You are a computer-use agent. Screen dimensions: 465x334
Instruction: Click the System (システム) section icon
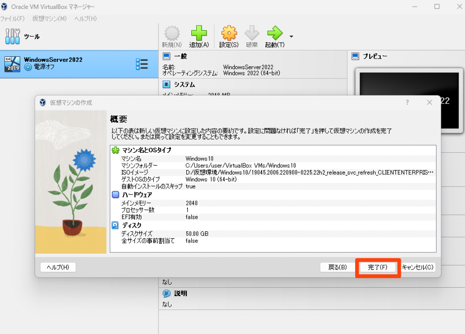[166, 85]
